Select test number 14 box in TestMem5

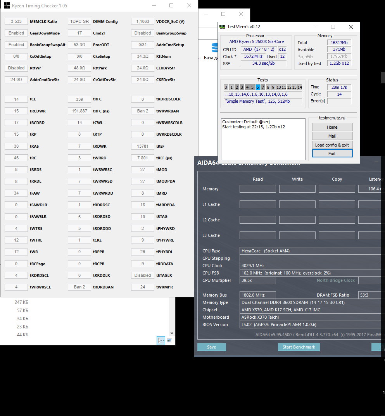300,87
